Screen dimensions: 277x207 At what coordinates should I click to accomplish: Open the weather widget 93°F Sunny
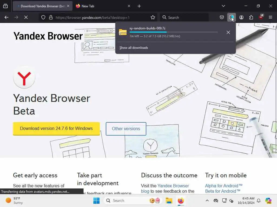coord(15,201)
